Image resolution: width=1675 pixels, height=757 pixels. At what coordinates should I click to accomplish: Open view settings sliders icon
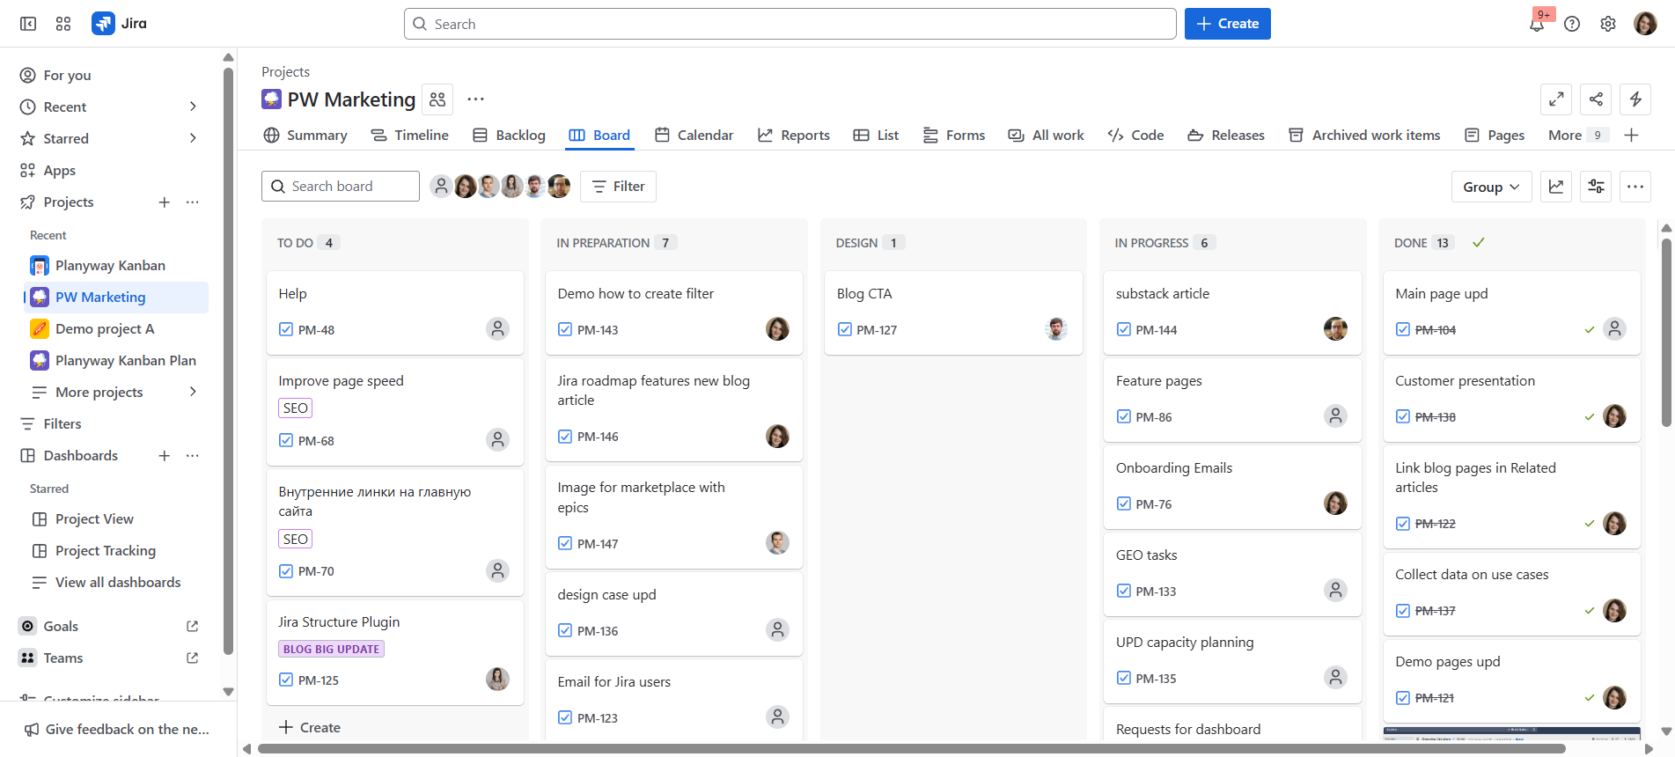click(x=1596, y=187)
